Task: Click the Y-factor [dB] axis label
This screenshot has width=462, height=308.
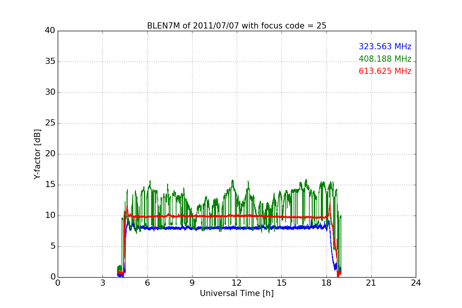Action: (37, 154)
